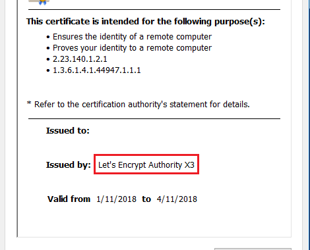
Task: Select the certificate purposes heading text
Action: tap(145, 22)
